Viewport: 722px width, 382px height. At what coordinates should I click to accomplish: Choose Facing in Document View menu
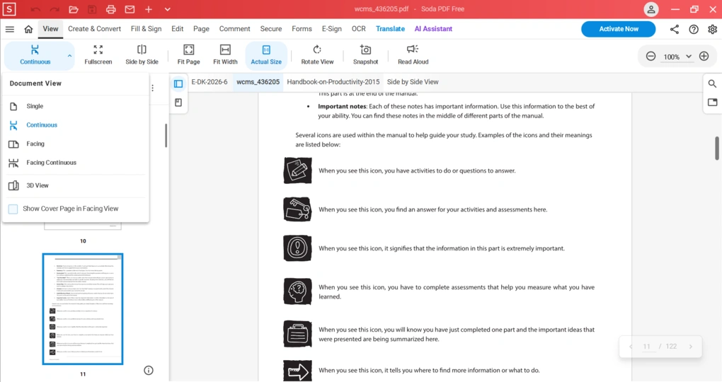click(76, 144)
